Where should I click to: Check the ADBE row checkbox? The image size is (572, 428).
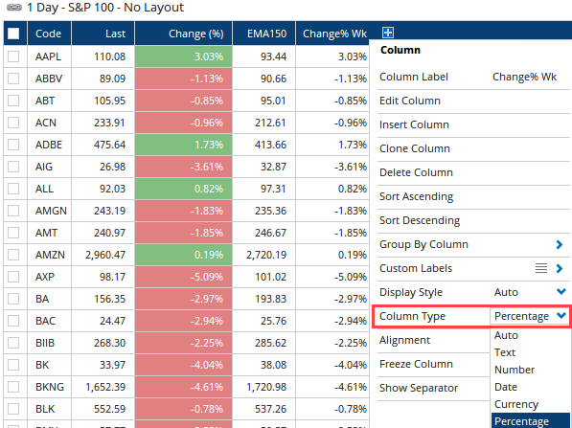[13, 145]
